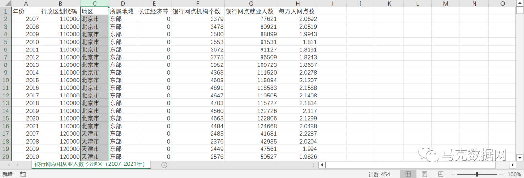Screen dimensions: 524x178
Task: Select column D header
Action: (123, 3)
